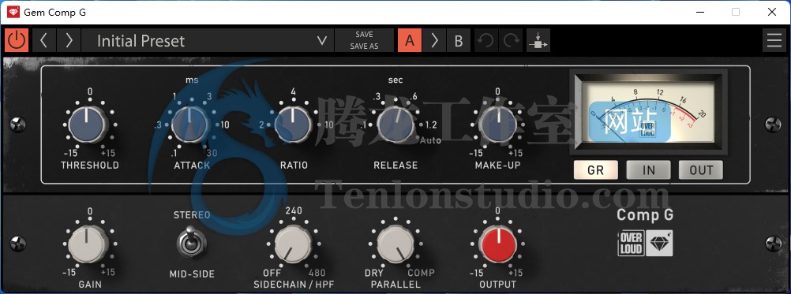The width and height of the screenshot is (791, 294).
Task: Go to previous preset with left arrow
Action: pyautogui.click(x=44, y=41)
